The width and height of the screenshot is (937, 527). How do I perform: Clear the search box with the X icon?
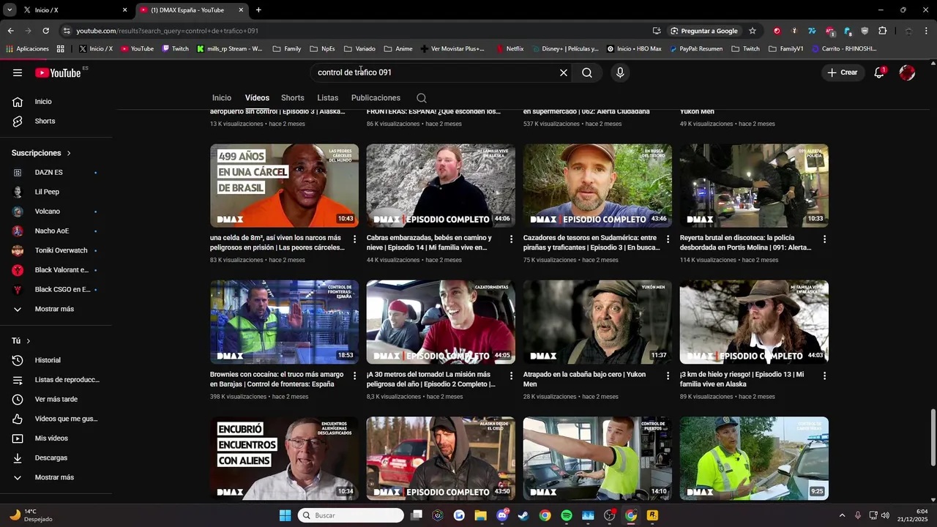(x=564, y=72)
